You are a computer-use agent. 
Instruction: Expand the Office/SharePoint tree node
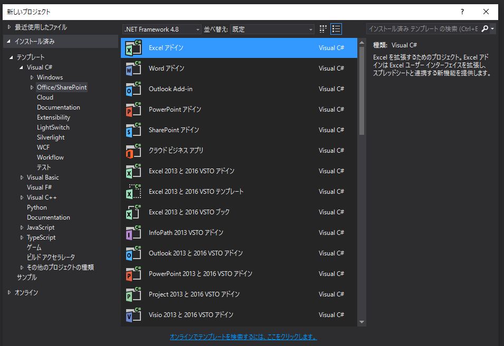[x=32, y=87]
